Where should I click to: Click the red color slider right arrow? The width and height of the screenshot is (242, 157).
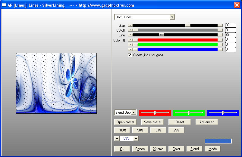click(220, 40)
